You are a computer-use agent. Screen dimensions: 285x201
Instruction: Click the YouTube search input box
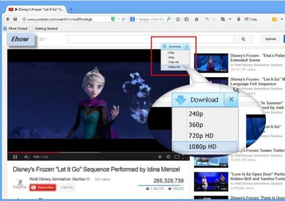coord(150,39)
